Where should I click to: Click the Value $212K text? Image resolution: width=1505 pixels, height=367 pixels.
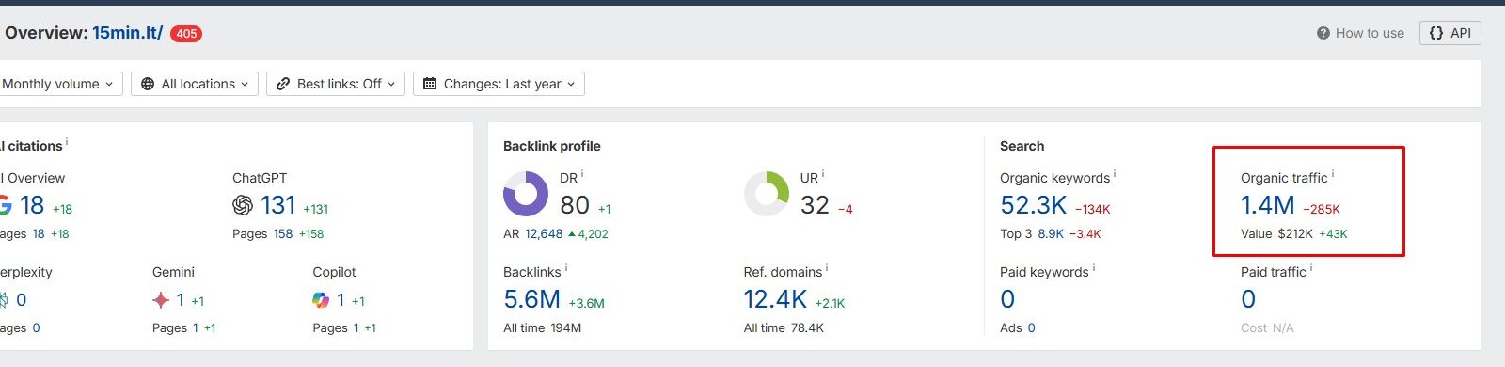tap(1276, 234)
